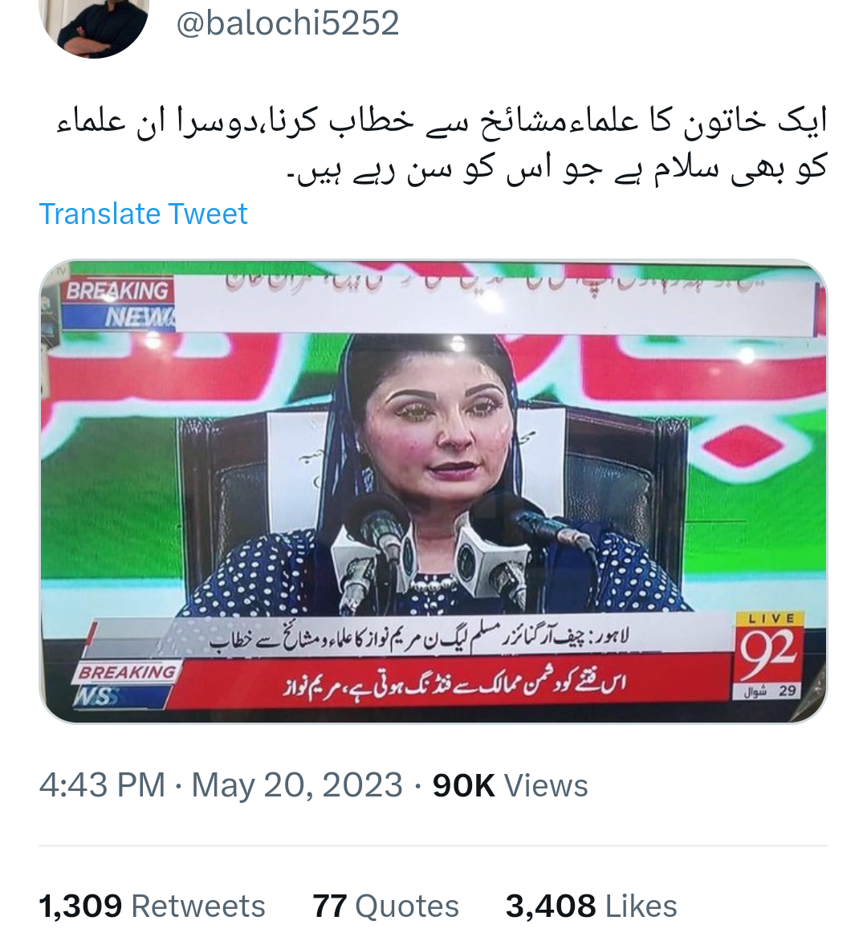Click the Translate Tweet link

point(143,214)
